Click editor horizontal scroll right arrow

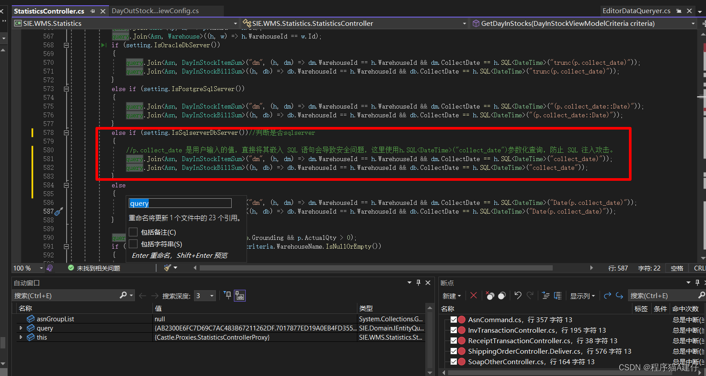click(591, 268)
